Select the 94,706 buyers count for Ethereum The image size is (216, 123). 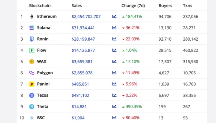coord(165,17)
